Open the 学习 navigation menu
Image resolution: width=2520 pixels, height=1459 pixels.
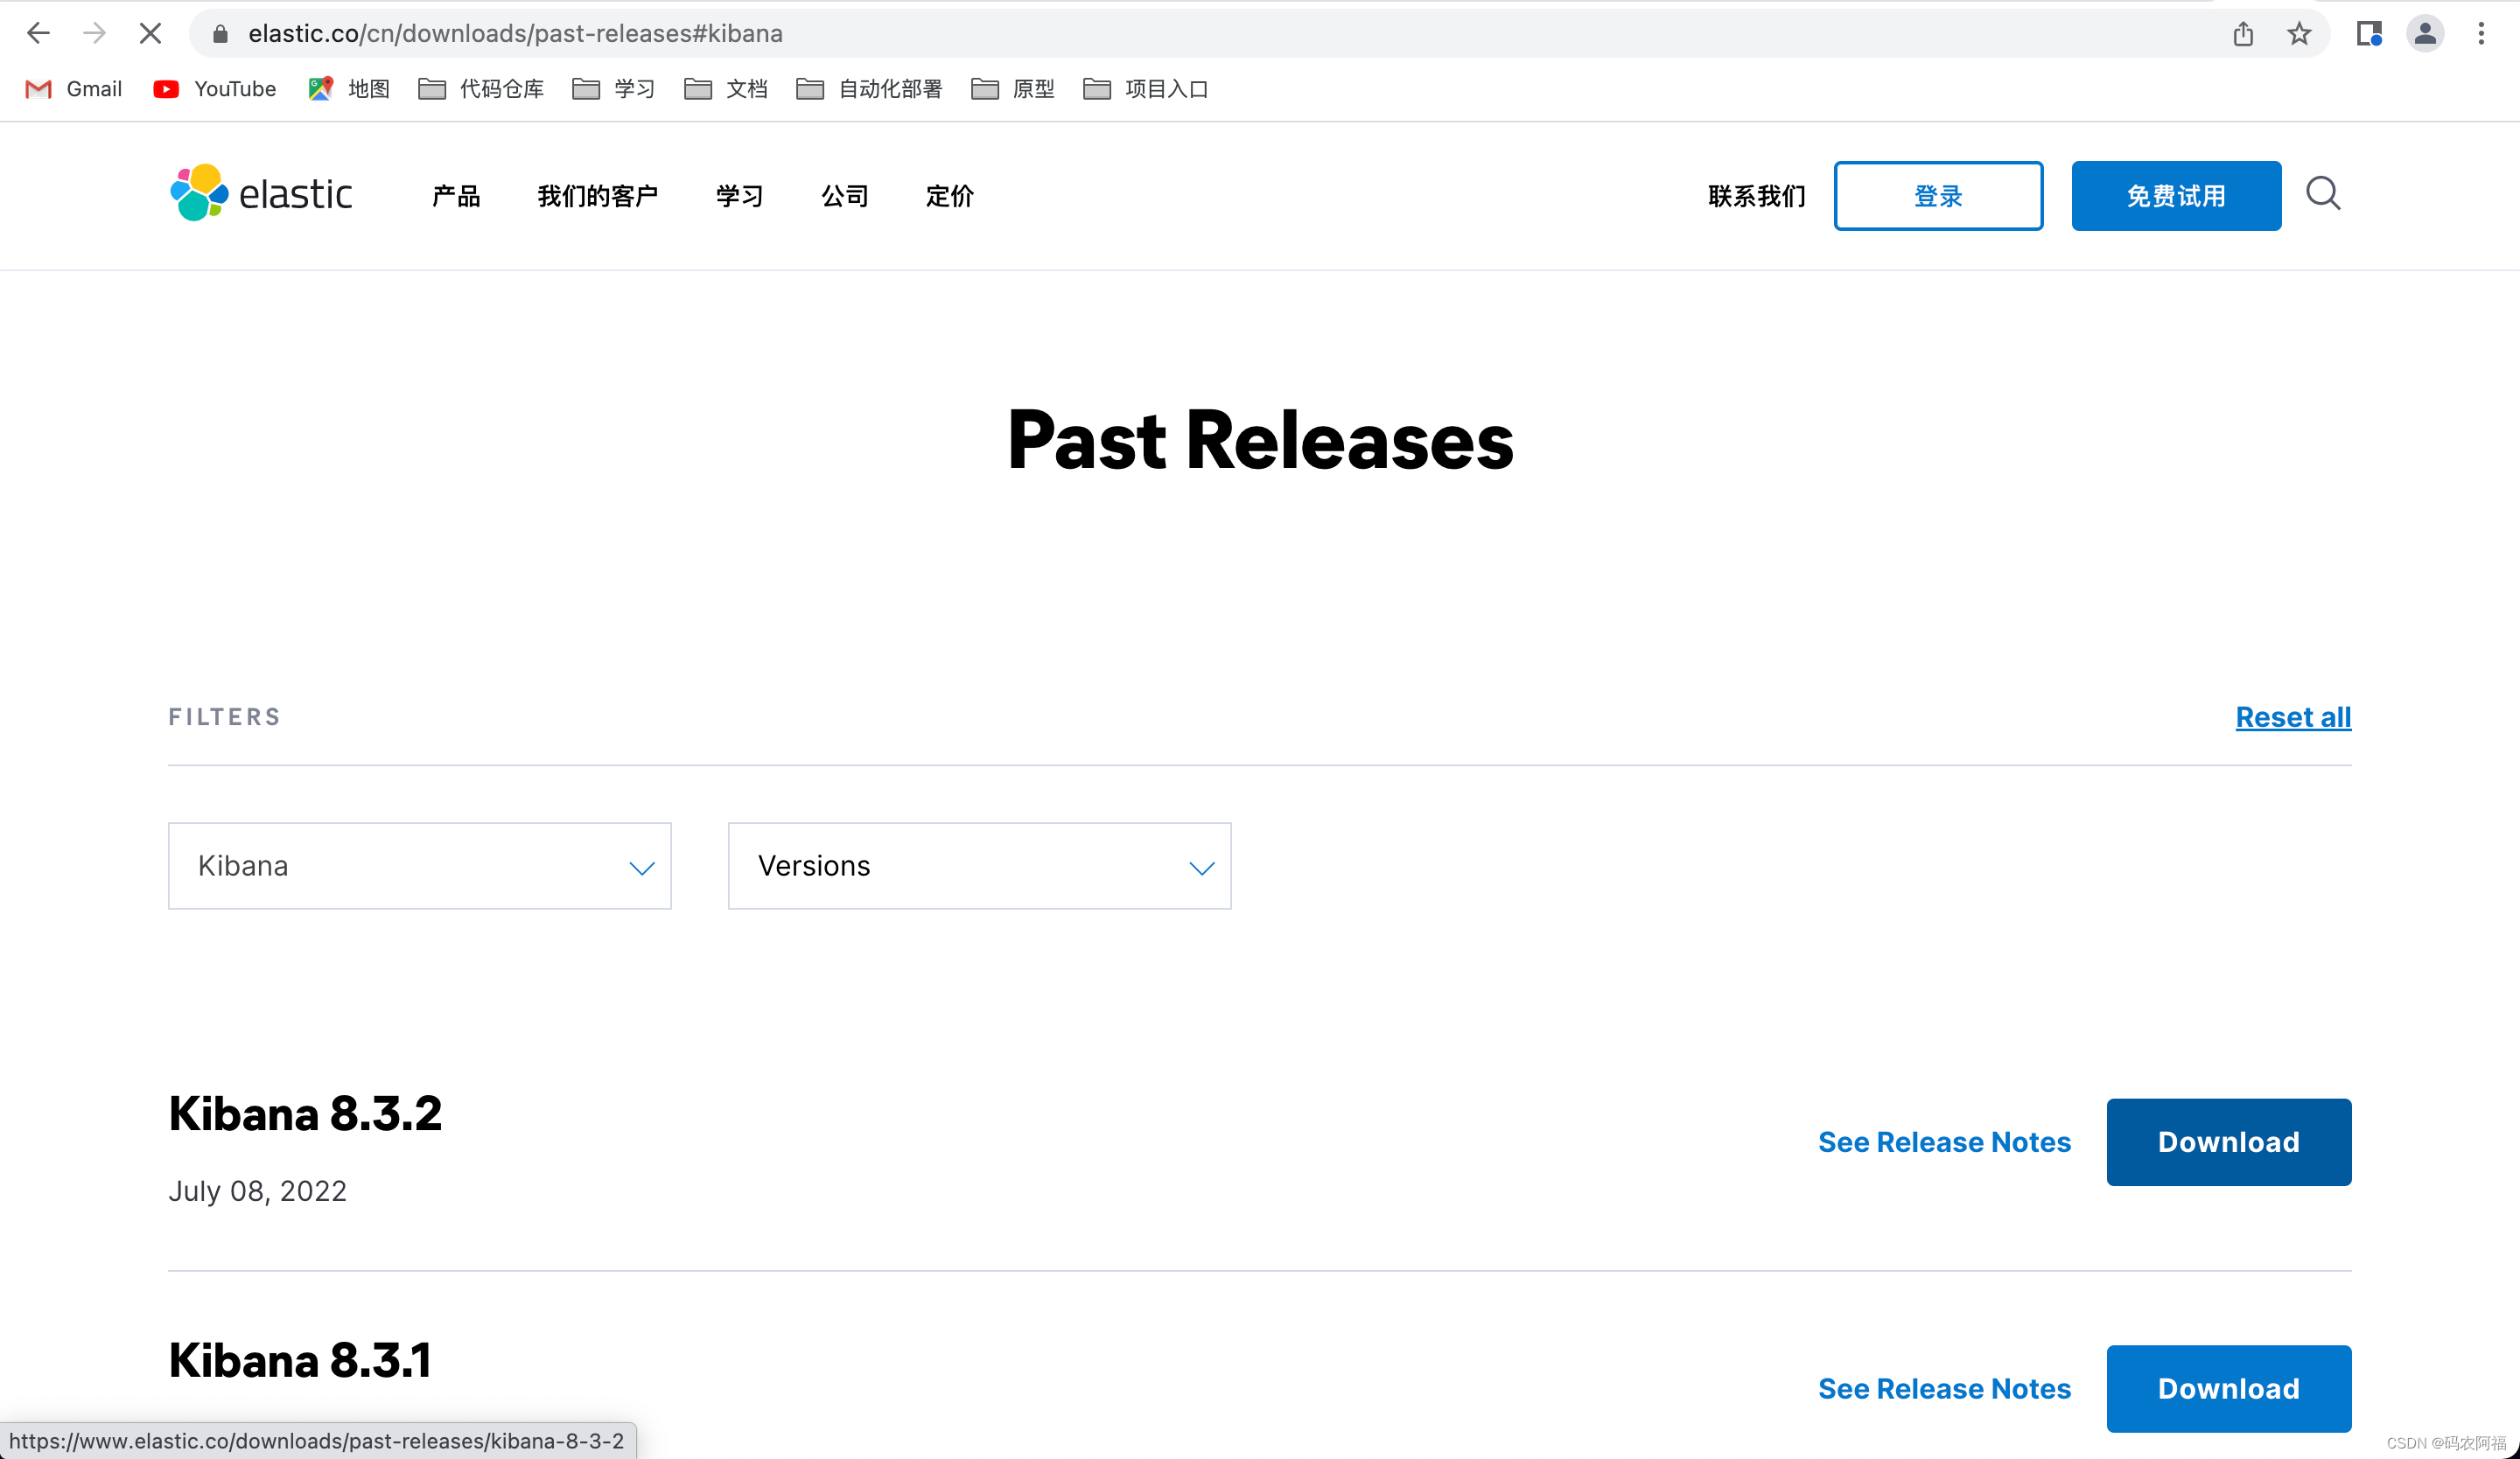[740, 196]
